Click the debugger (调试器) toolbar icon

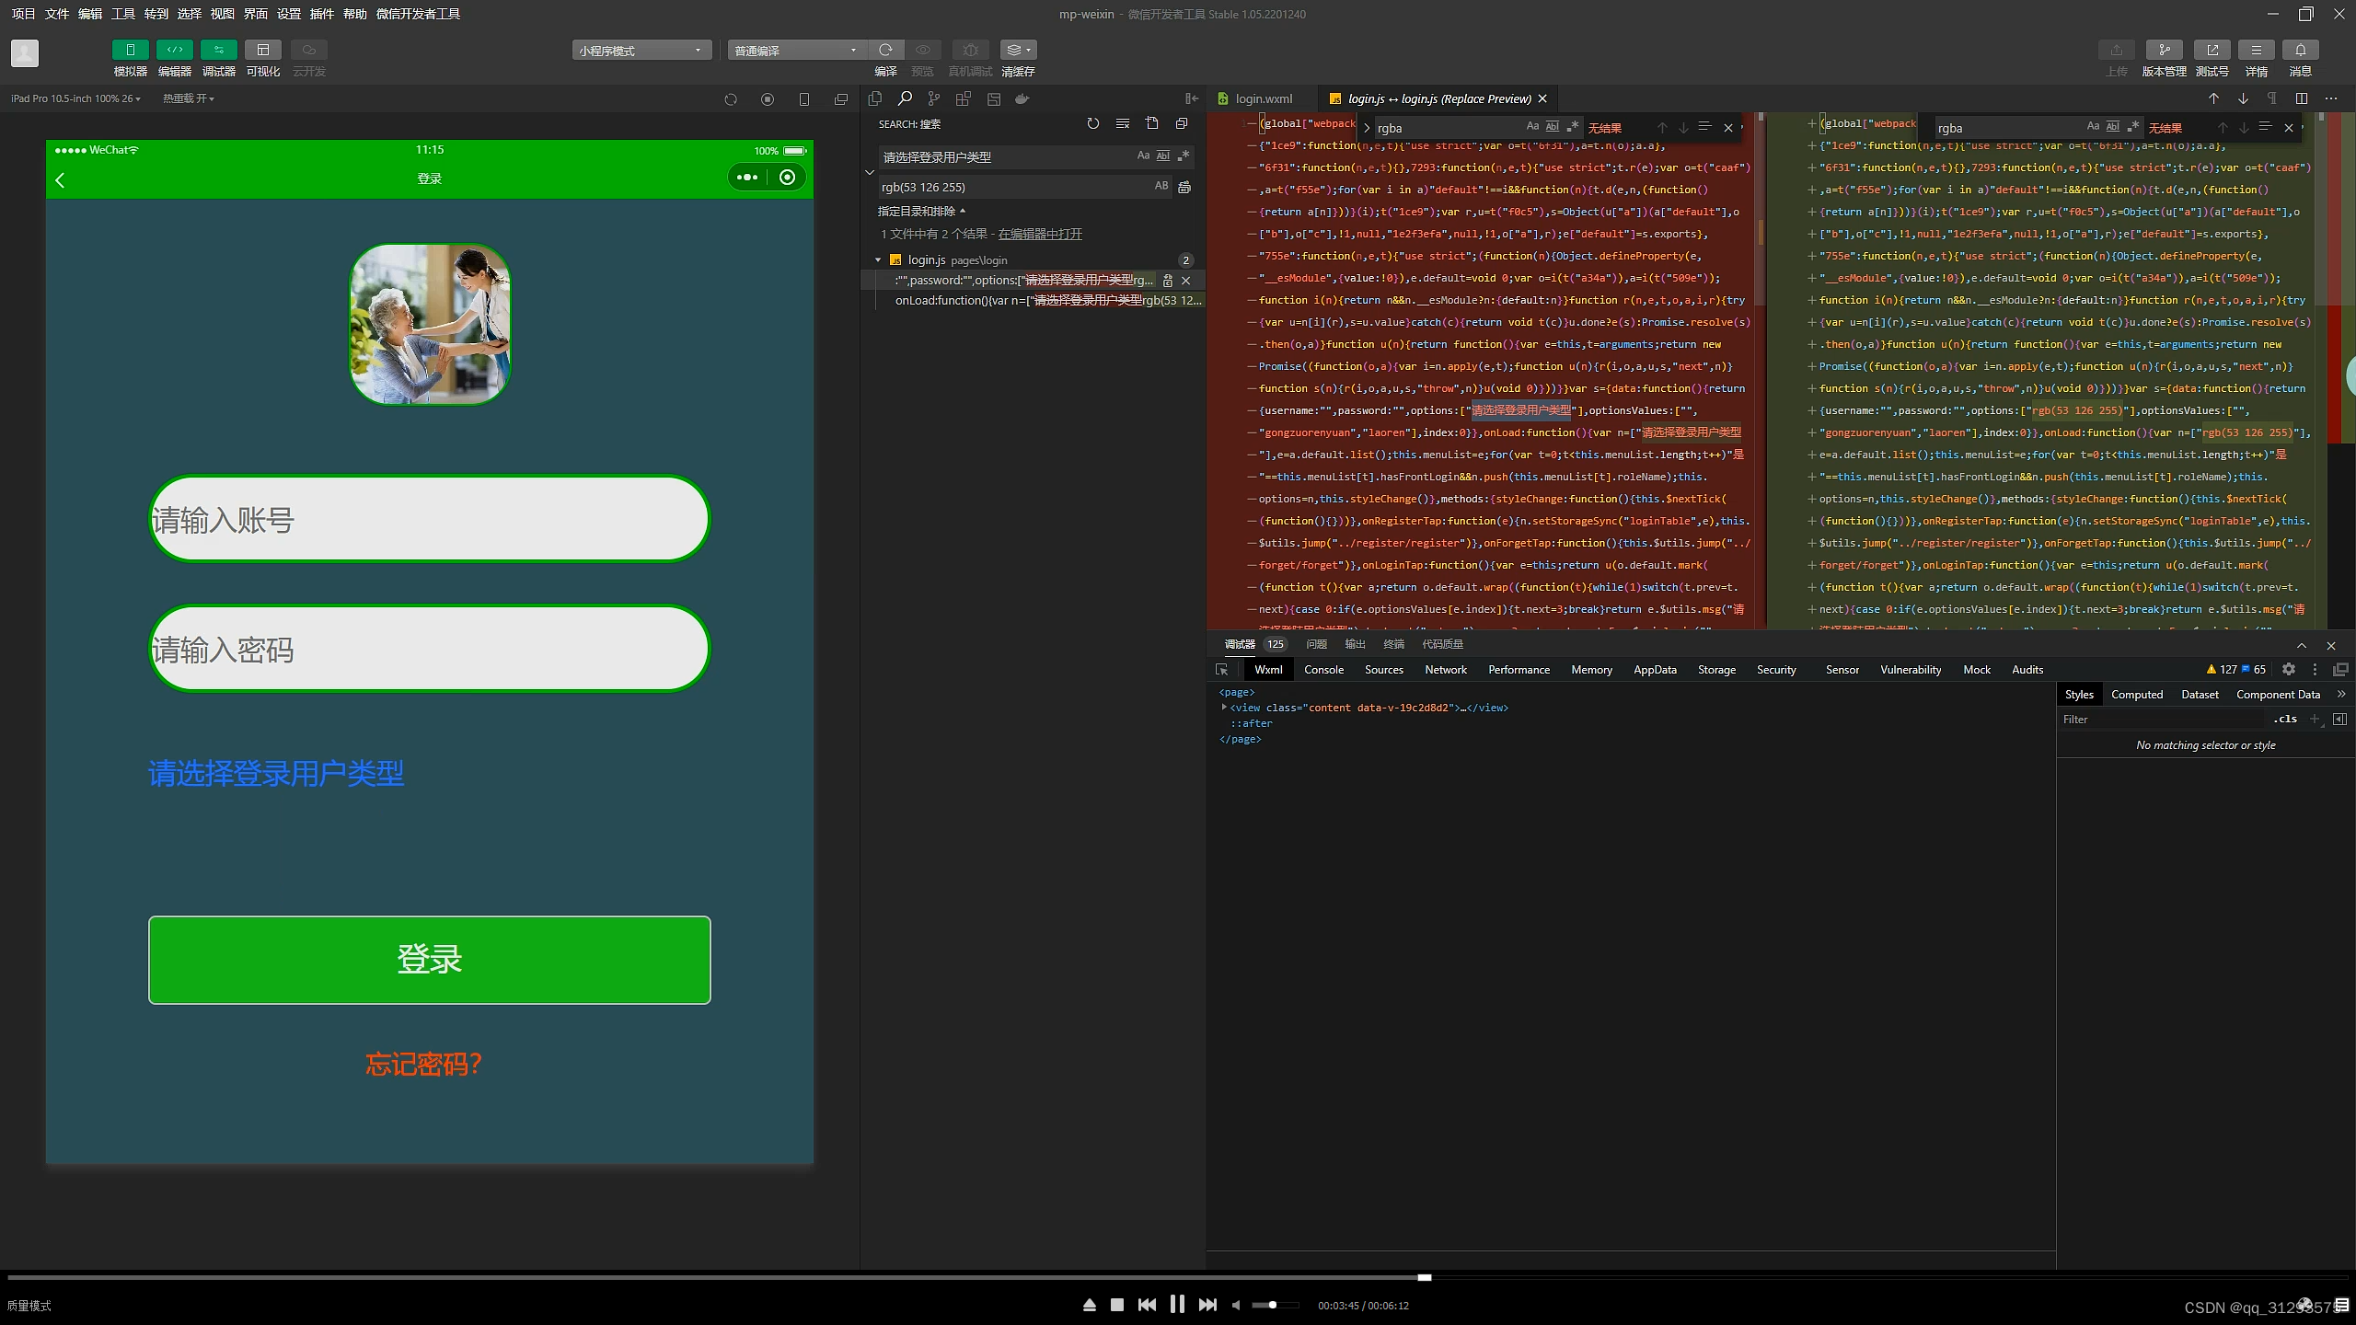point(218,50)
